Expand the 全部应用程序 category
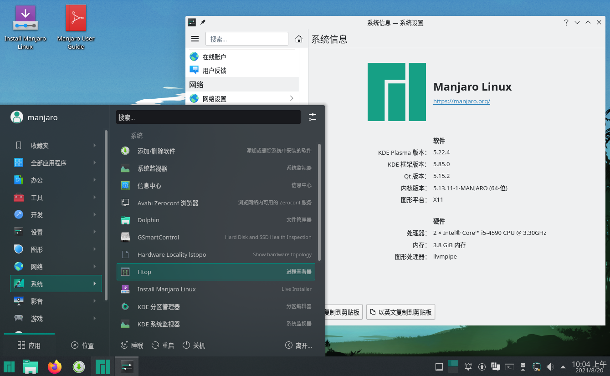This screenshot has width=610, height=376. click(x=56, y=163)
